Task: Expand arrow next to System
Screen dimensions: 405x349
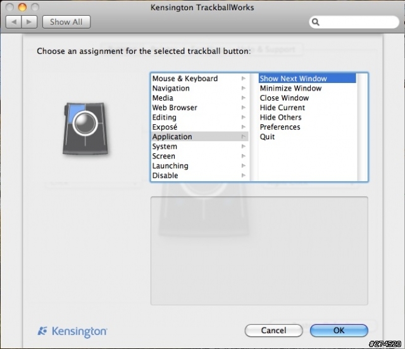Action: click(x=243, y=146)
